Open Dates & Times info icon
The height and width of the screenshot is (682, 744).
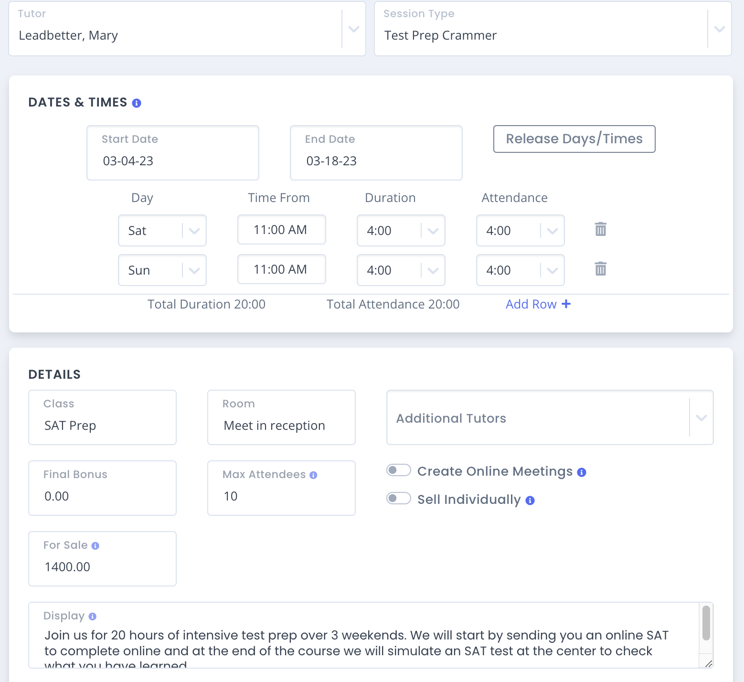tap(137, 103)
